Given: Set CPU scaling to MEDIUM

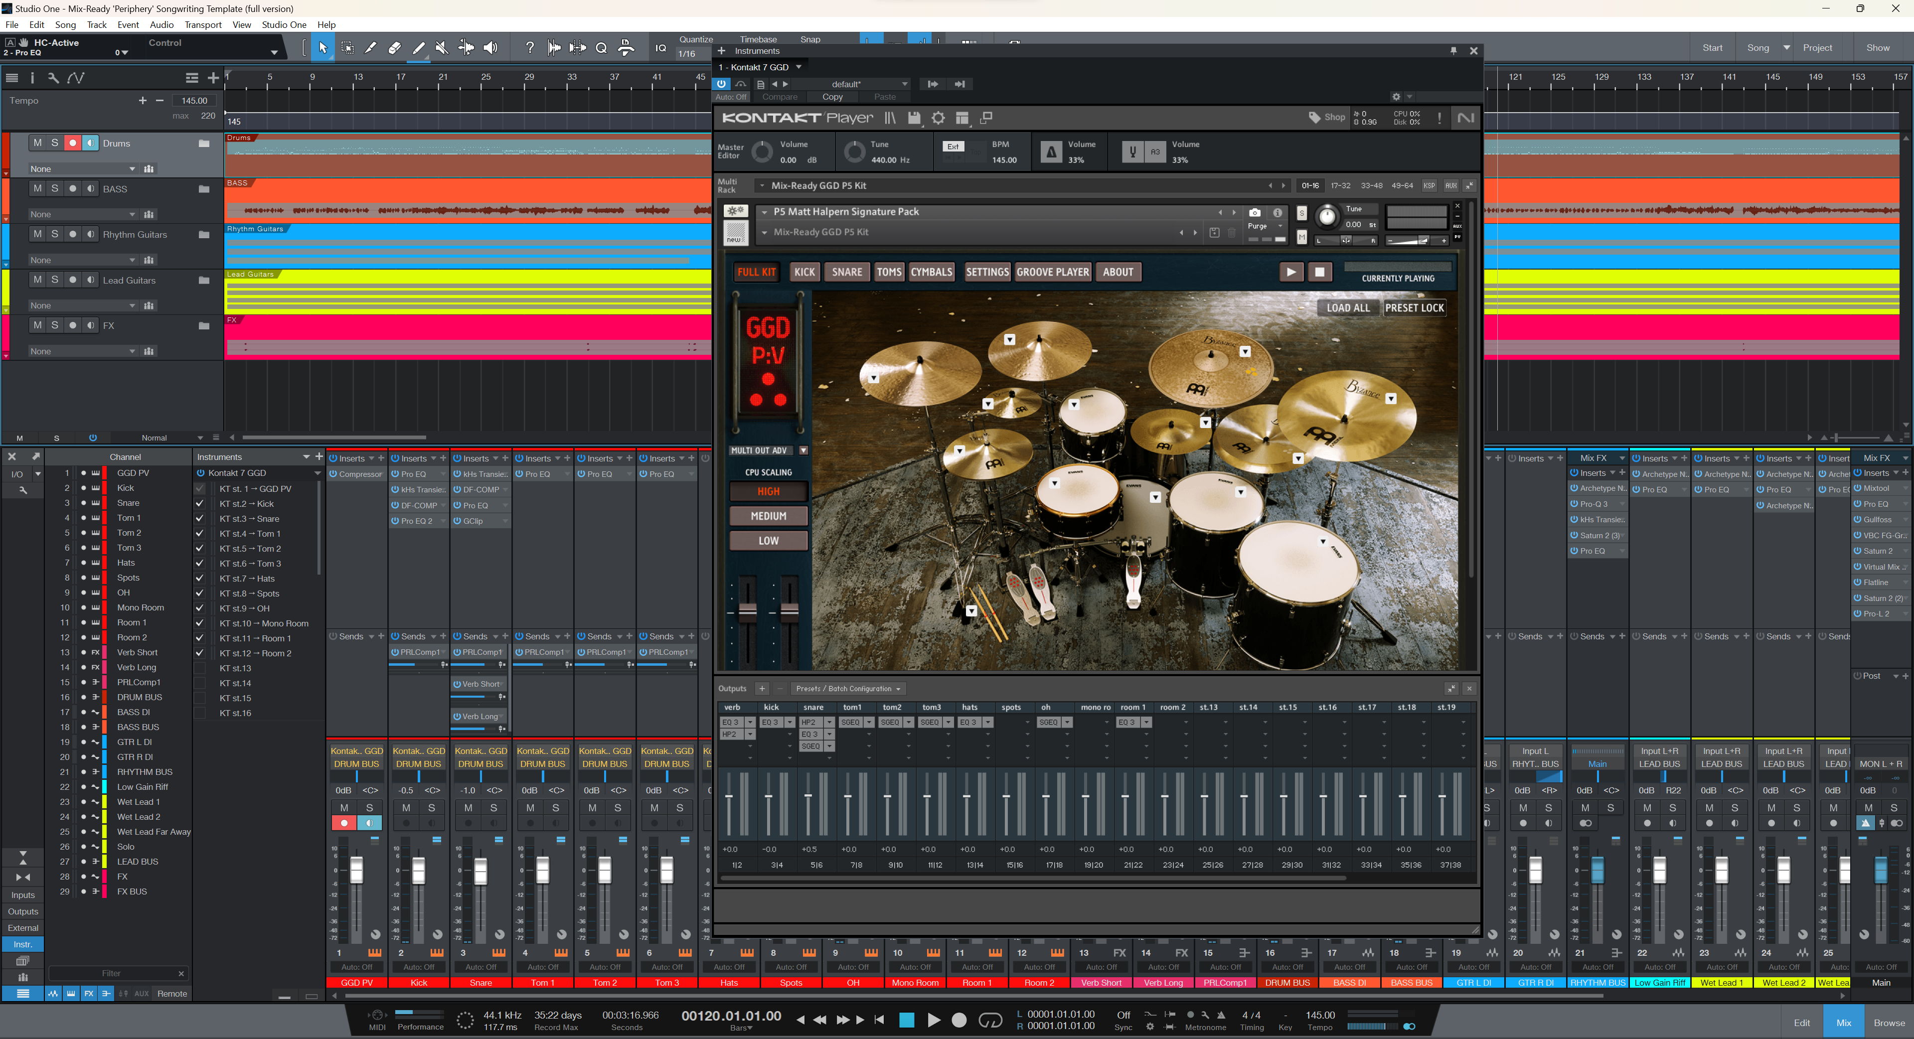Looking at the screenshot, I should 768,516.
